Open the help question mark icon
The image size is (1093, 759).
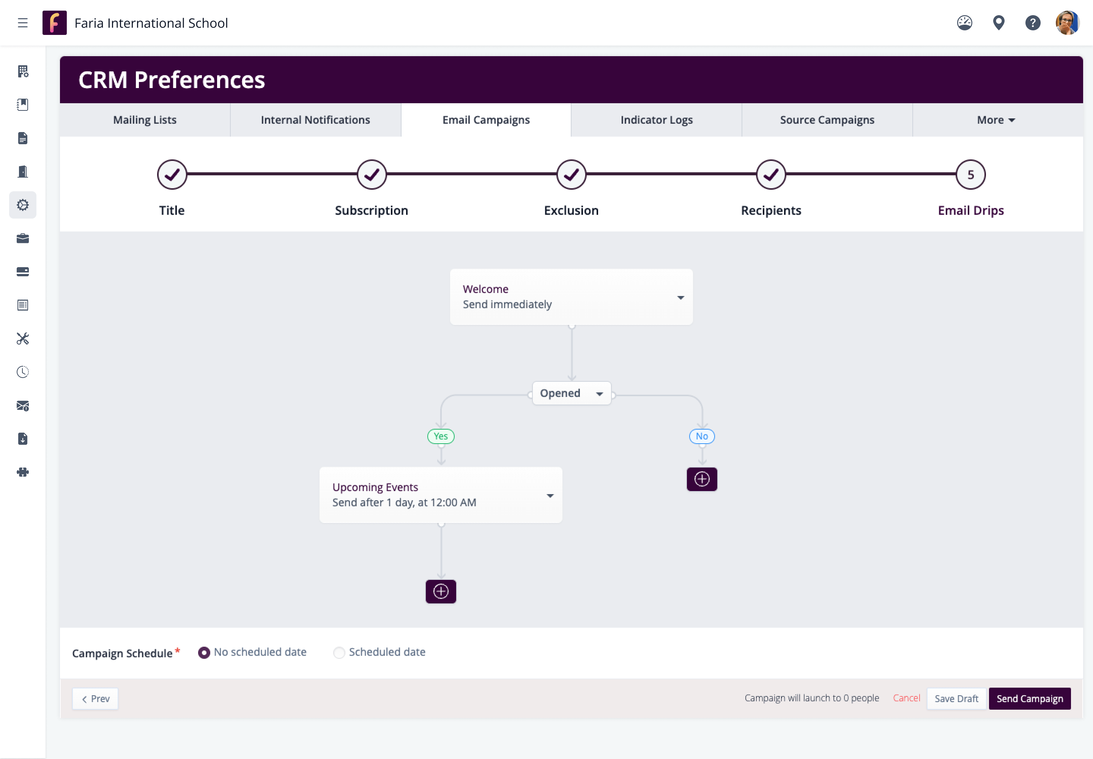tap(1033, 23)
